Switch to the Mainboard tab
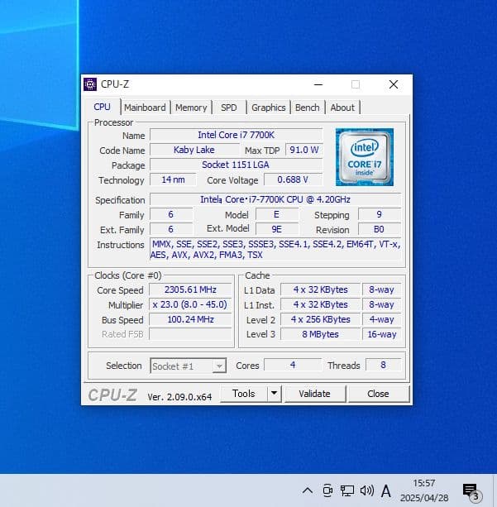Screen dimensions: 497x507 [x=145, y=108]
